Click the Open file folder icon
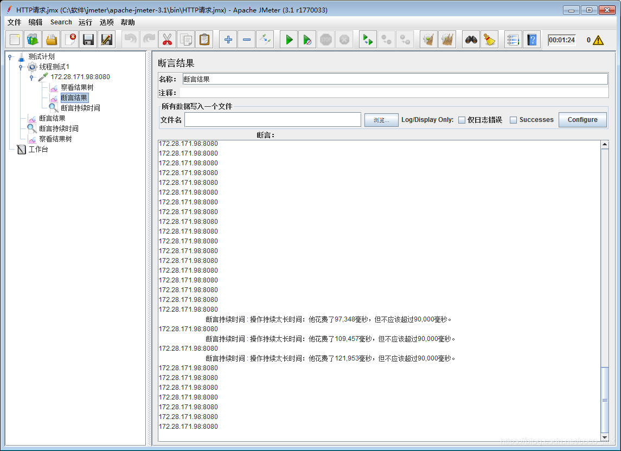This screenshot has width=621, height=451. [x=52, y=40]
